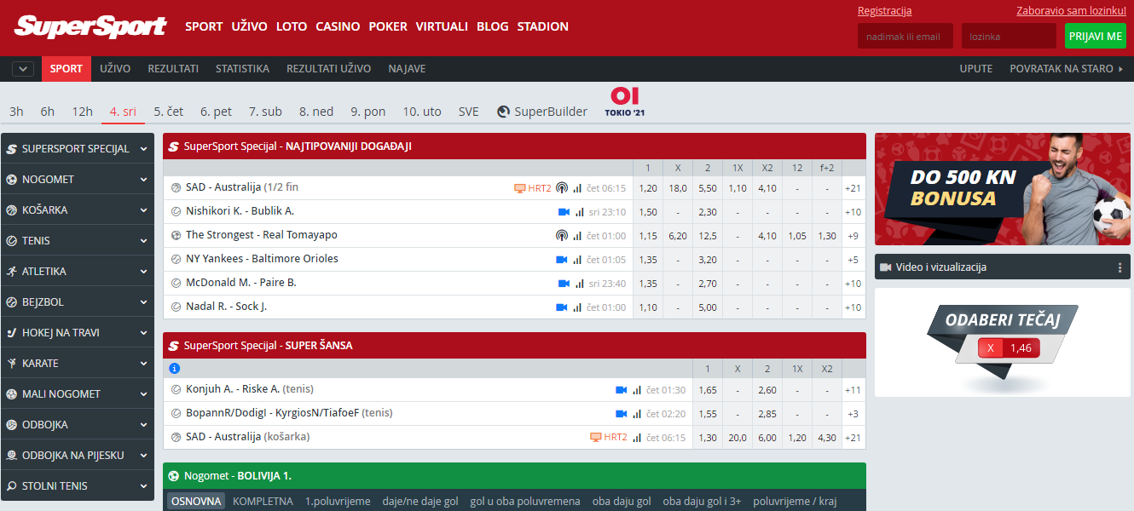Click the nadimak ili email input field
The height and width of the screenshot is (511, 1134).
905,36
